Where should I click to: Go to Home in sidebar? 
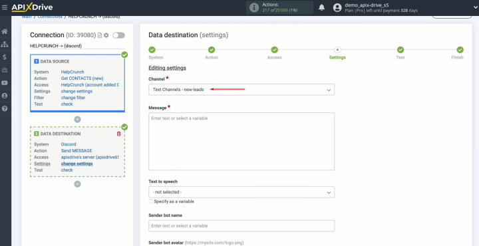[5, 31]
